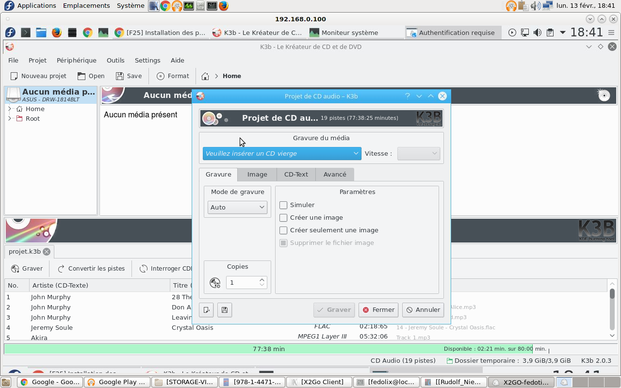Click the clipboard icon in inner panel tray
Image resolution: width=621 pixels, height=388 pixels.
550,32
